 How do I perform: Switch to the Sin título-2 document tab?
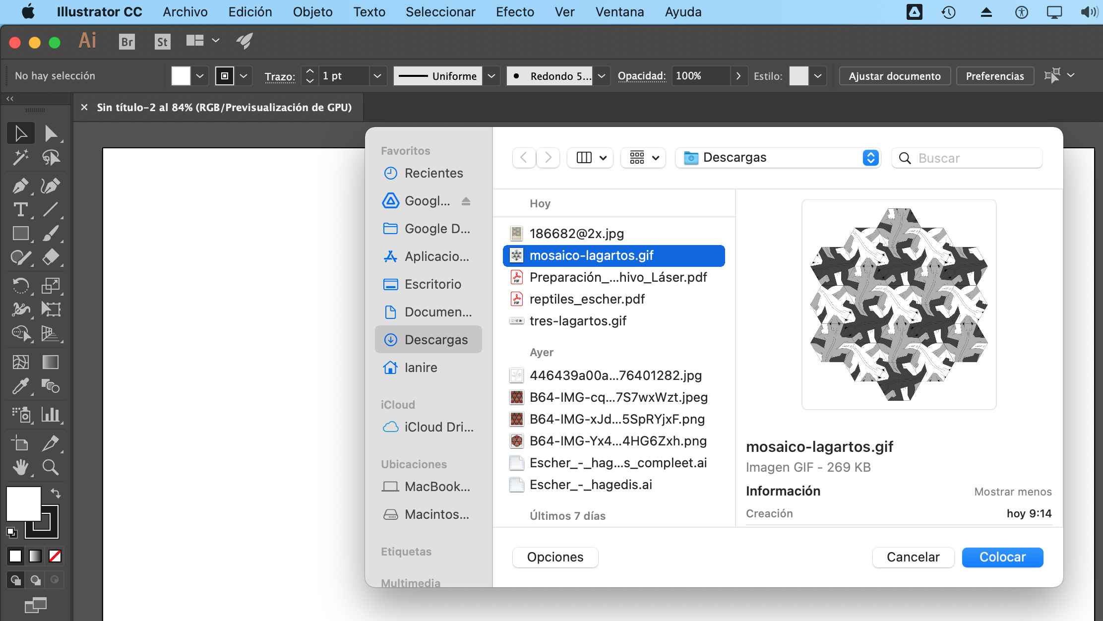pos(224,107)
